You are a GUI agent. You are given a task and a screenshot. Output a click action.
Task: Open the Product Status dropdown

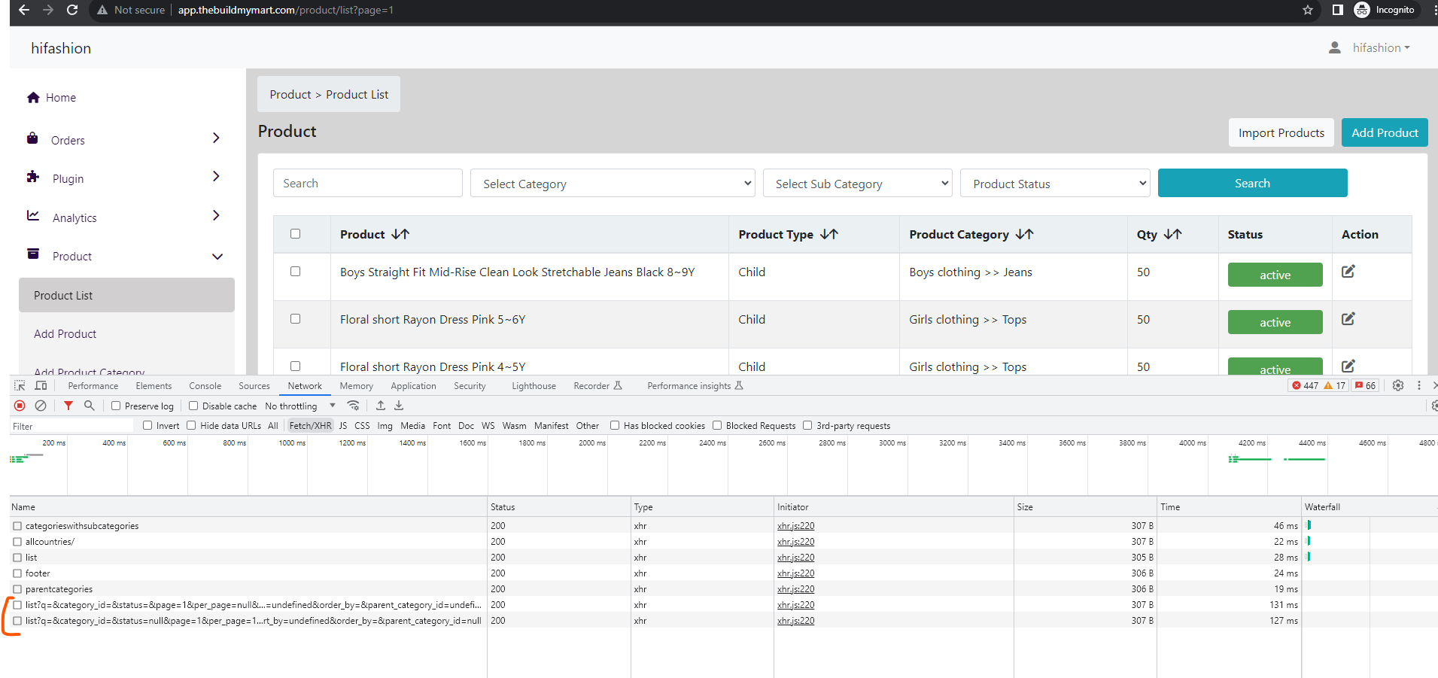(1055, 184)
